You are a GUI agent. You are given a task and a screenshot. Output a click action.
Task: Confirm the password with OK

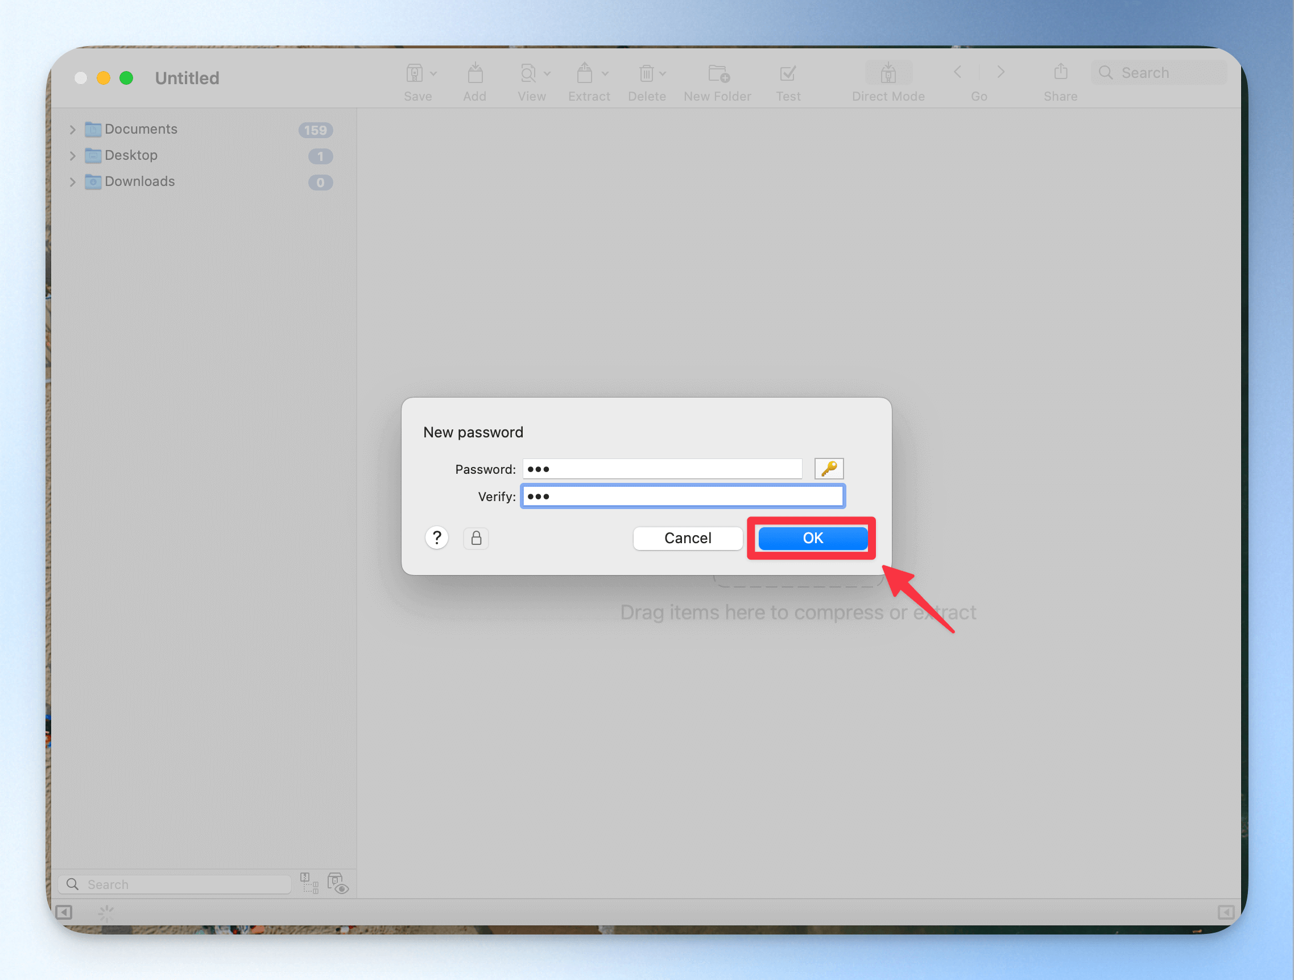pyautogui.click(x=812, y=537)
